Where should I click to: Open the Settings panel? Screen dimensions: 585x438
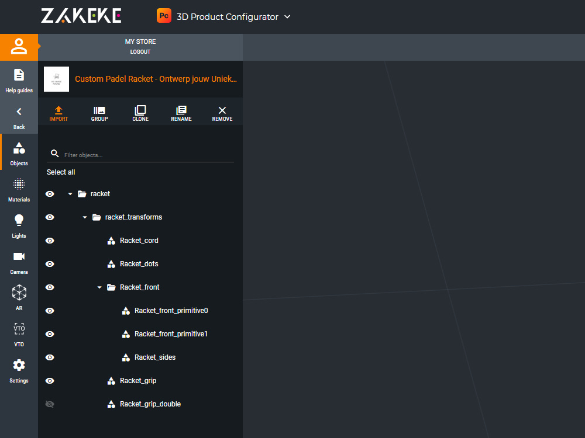pos(19,369)
